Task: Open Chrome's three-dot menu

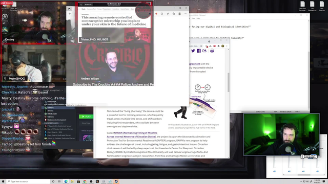Action: point(227,46)
